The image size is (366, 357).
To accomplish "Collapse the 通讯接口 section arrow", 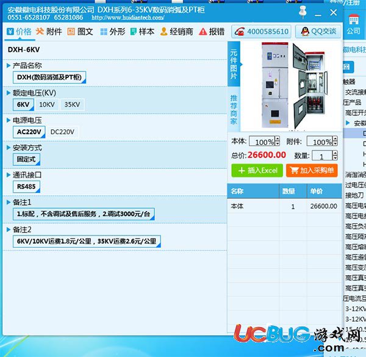I will [x=9, y=175].
